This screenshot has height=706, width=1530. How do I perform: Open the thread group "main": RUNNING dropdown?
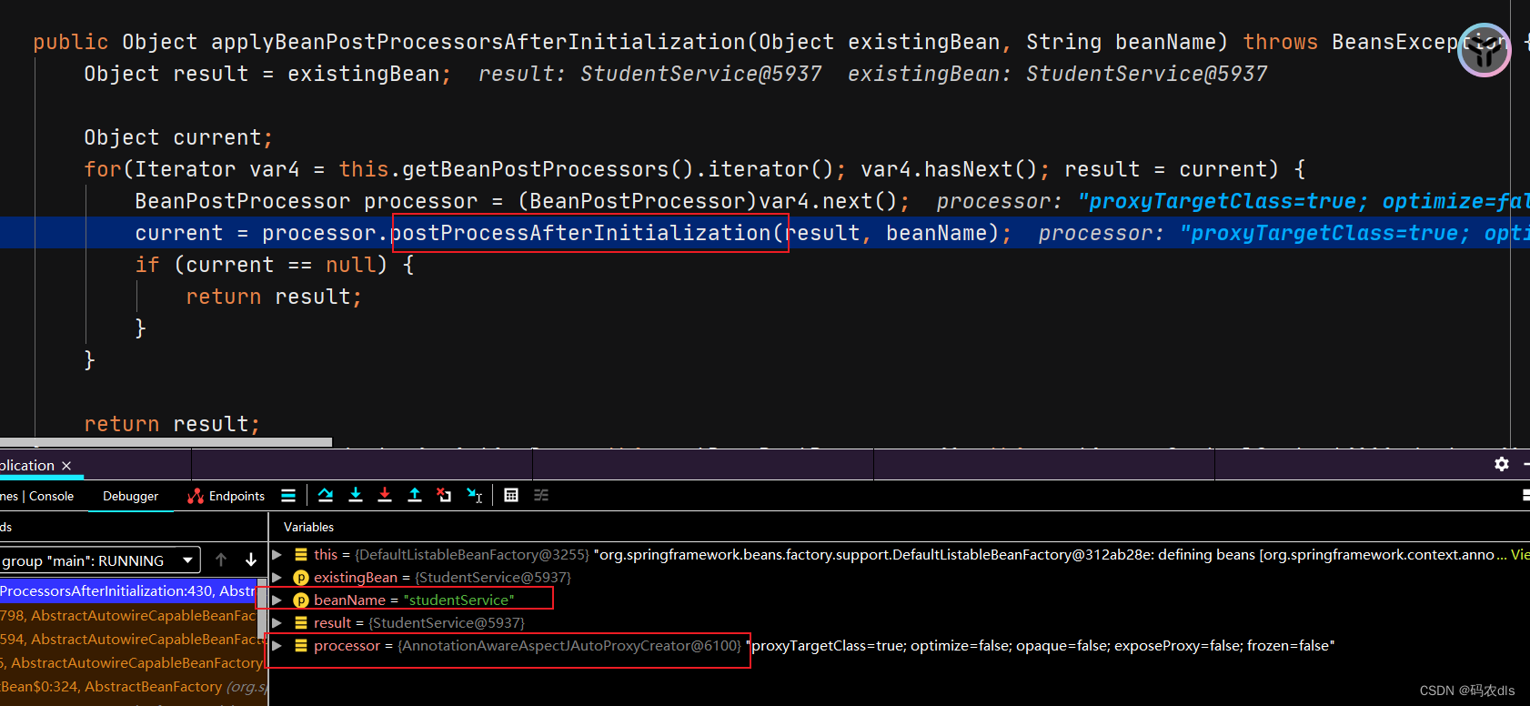click(98, 560)
